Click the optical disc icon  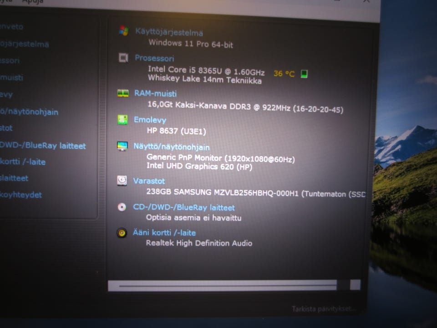click(x=122, y=207)
